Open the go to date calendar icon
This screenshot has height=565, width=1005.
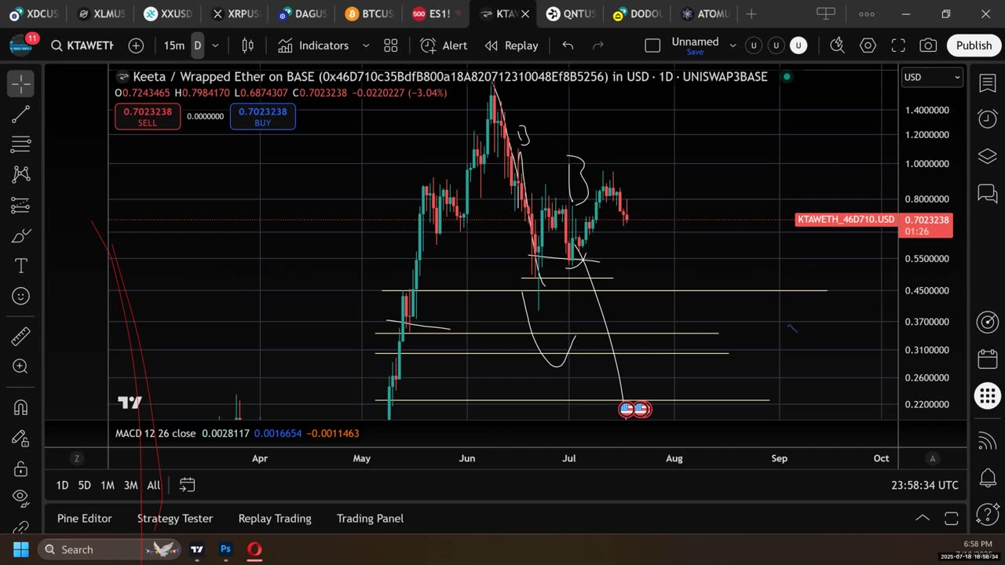pos(187,485)
